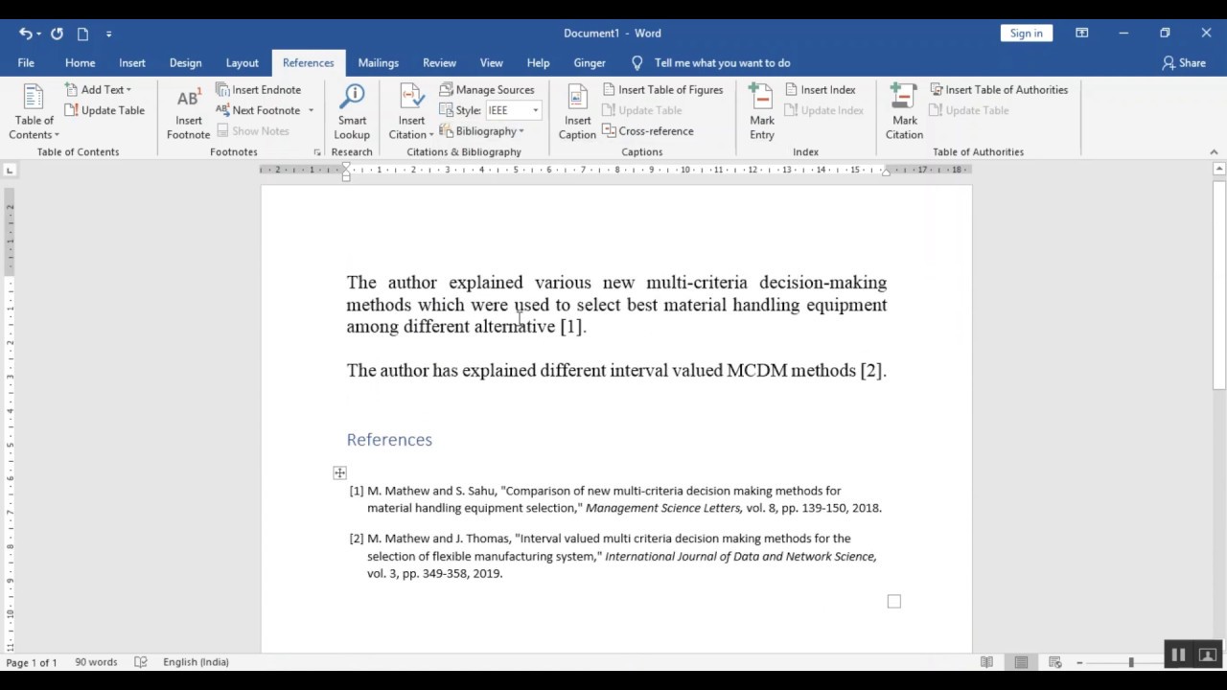Click the New blank document icon
Viewport: 1227px width, 690px height.
point(82,34)
